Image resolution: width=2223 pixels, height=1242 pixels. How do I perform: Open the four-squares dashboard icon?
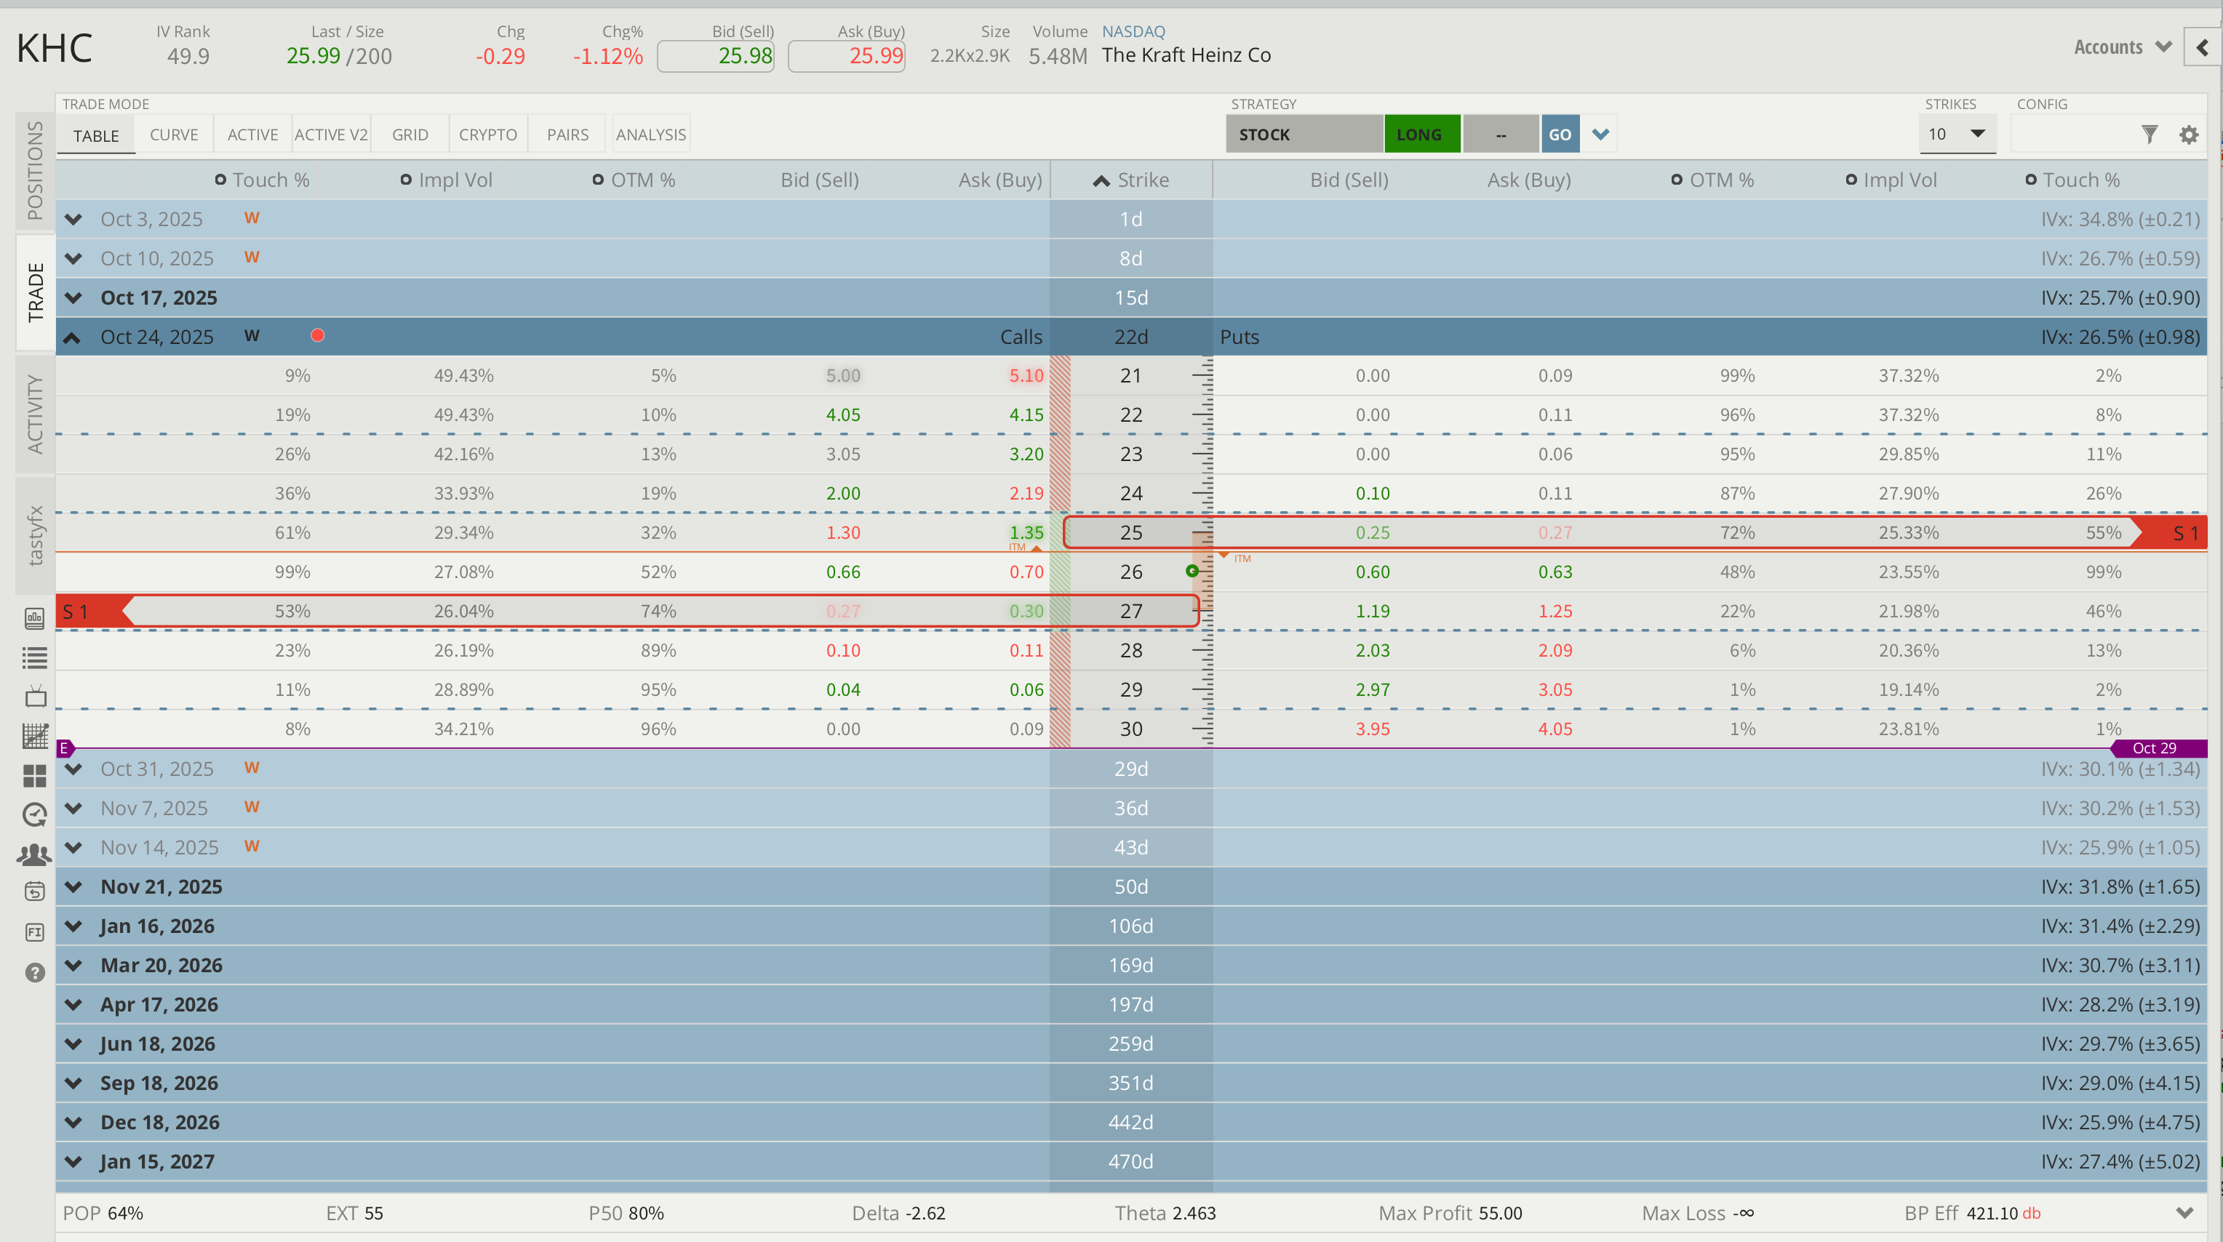point(34,775)
